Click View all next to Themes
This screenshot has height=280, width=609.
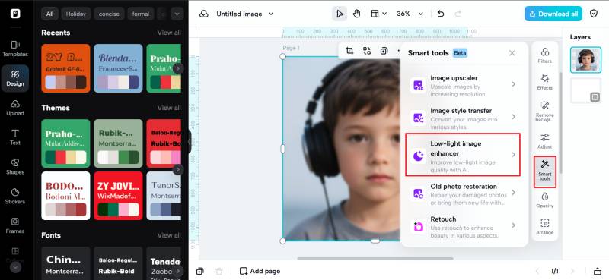169,108
